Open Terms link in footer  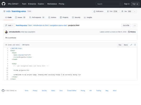click(x=26, y=91)
